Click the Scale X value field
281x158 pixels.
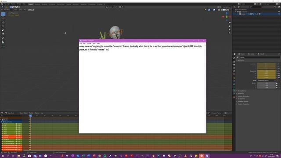(267, 83)
